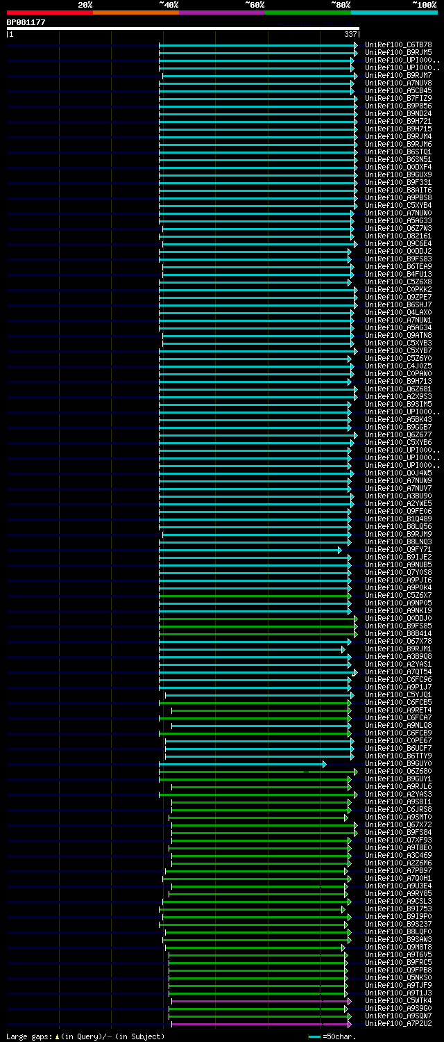This screenshot has width=444, height=1042.
Task: Select the UniRef100_B9SIM5 entry
Action: [x=398, y=404]
